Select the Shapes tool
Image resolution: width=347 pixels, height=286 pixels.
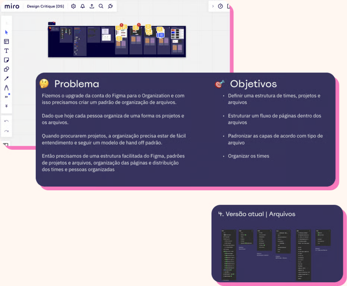tap(6, 69)
